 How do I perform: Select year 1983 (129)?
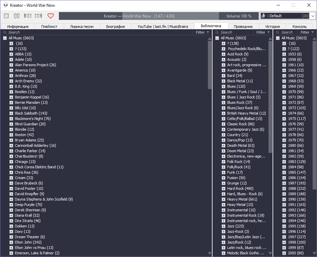click(297, 162)
